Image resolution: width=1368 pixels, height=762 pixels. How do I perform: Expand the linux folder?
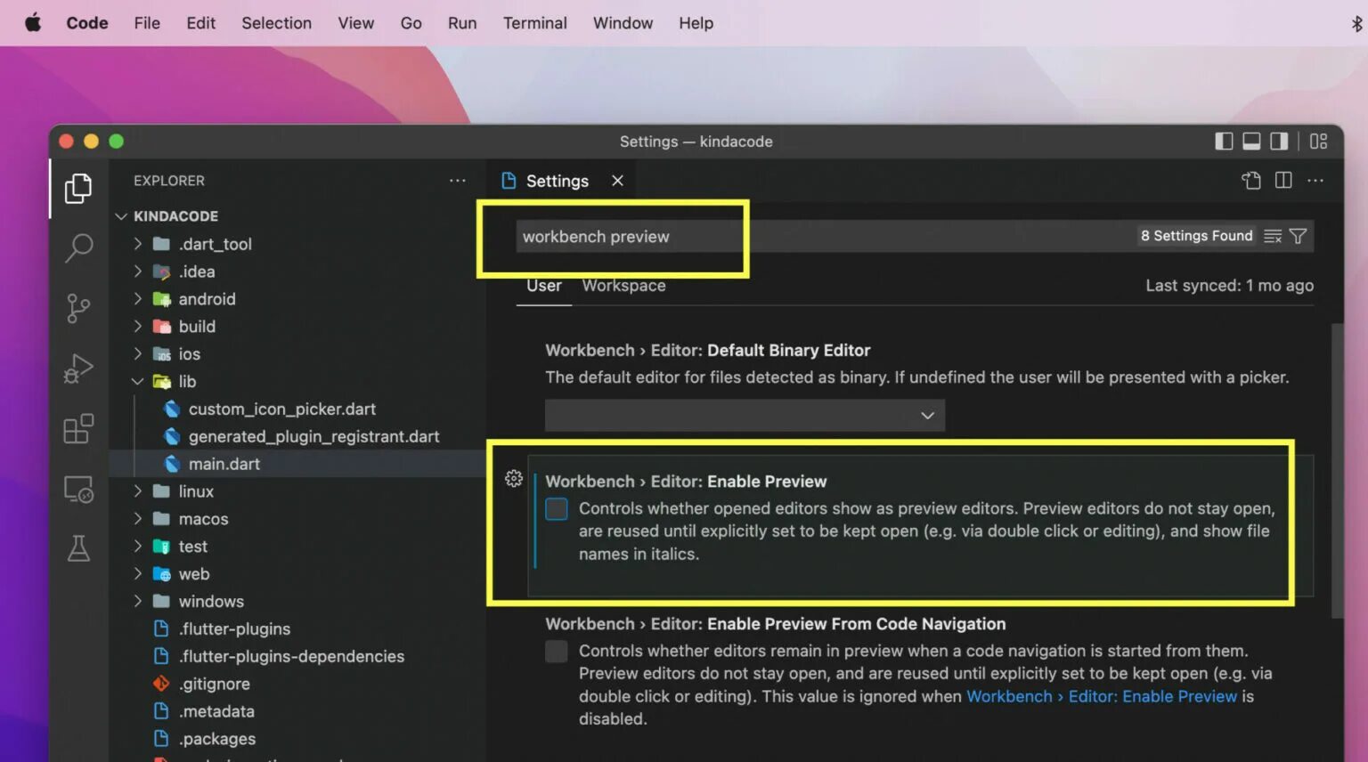(x=138, y=491)
